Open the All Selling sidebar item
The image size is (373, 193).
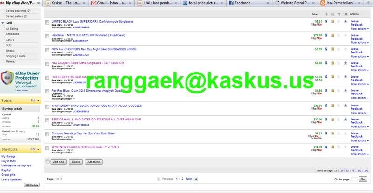pyautogui.click(x=12, y=29)
